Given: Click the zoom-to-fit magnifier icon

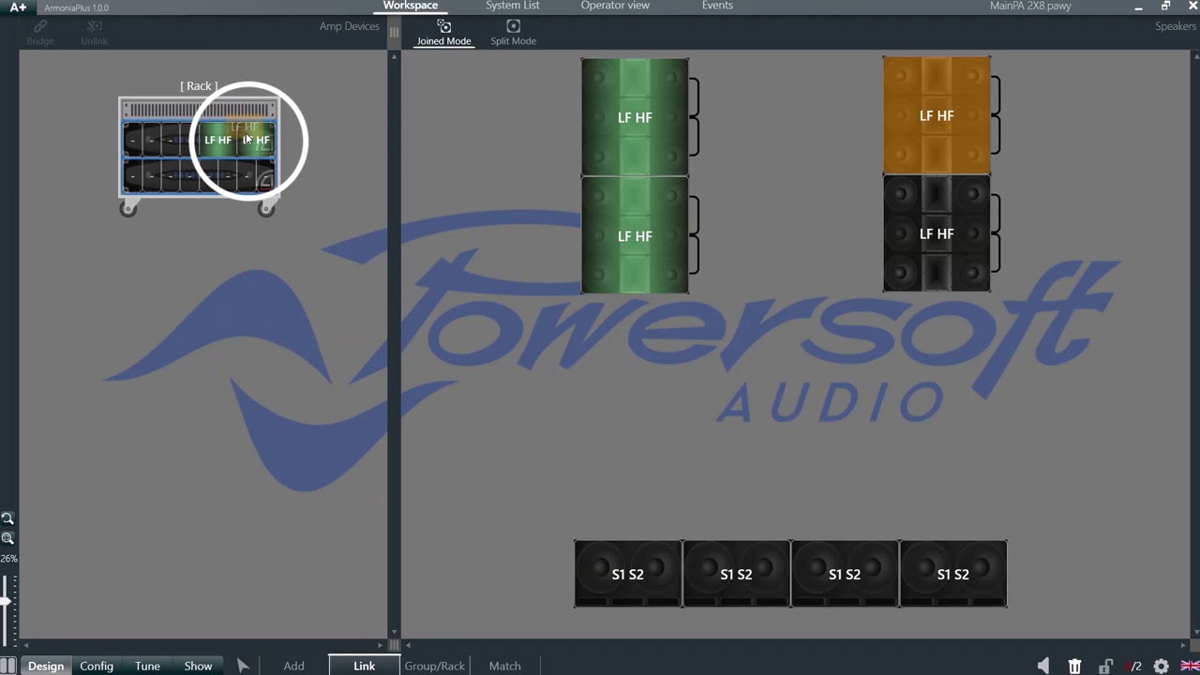Looking at the screenshot, I should pos(7,538).
